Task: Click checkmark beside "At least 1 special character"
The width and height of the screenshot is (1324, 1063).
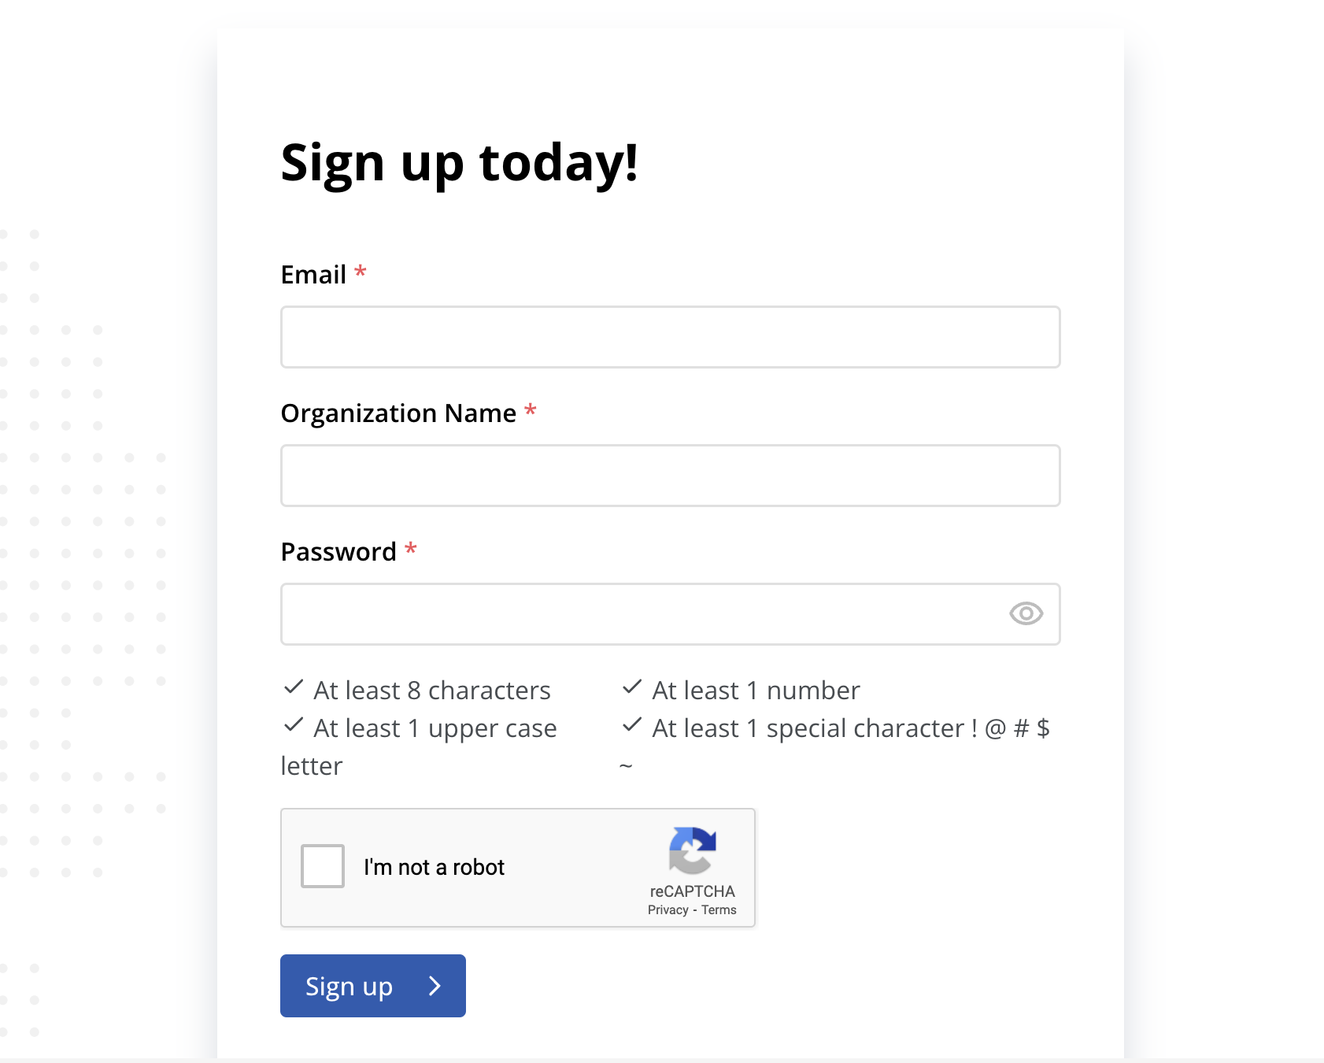Action: click(632, 725)
